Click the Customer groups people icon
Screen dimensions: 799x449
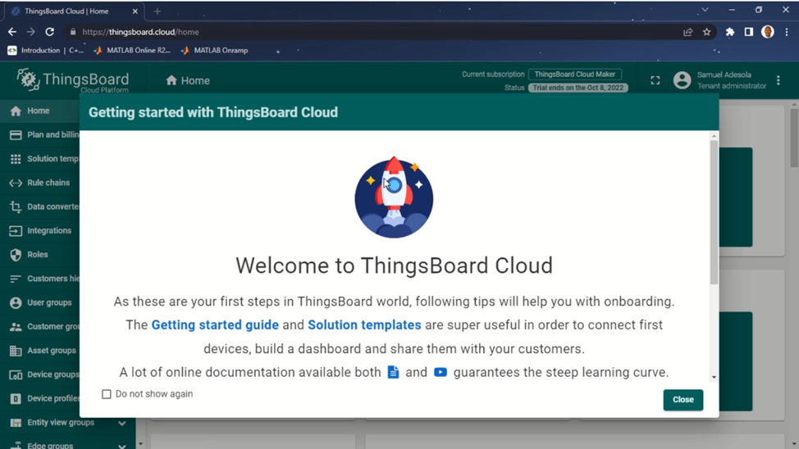(16, 326)
